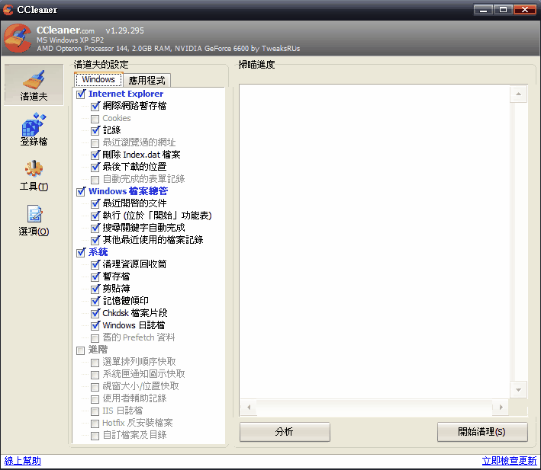The image size is (541, 470).
Task: Minimize the CCleaner window
Action: pyautogui.click(x=483, y=10)
